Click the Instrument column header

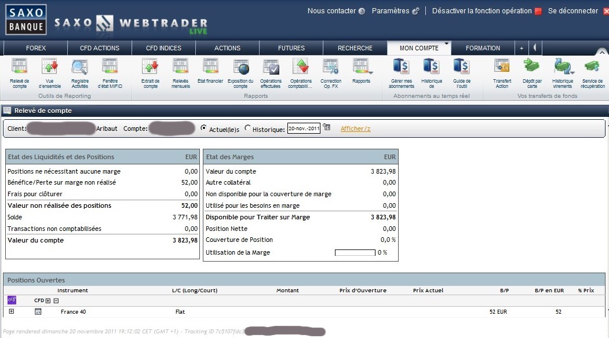(72, 291)
